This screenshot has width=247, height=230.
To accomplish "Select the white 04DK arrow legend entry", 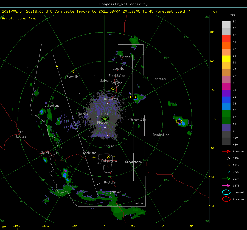I will (x=226, y=158).
